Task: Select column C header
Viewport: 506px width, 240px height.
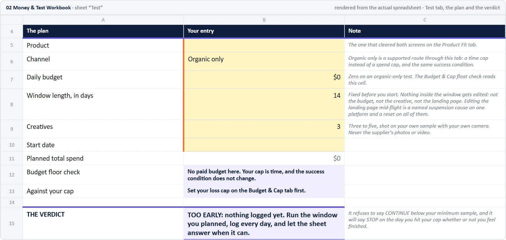Action: tap(425, 20)
